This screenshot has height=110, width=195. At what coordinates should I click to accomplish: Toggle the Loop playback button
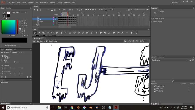[x=102, y=9]
